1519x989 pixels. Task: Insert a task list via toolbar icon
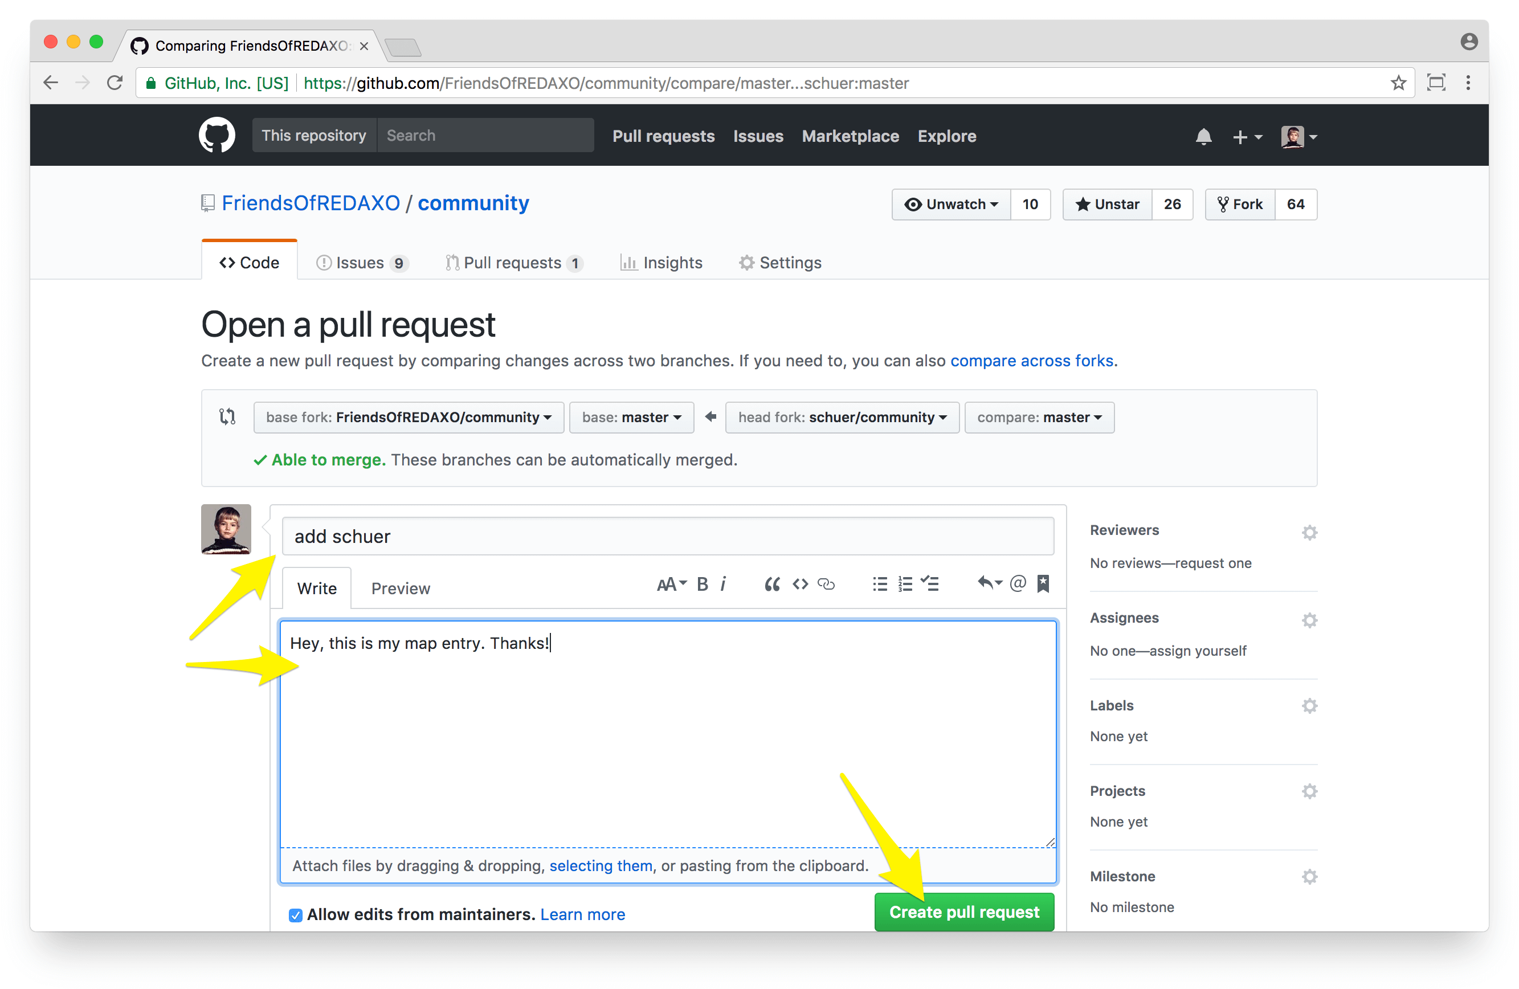click(x=930, y=584)
